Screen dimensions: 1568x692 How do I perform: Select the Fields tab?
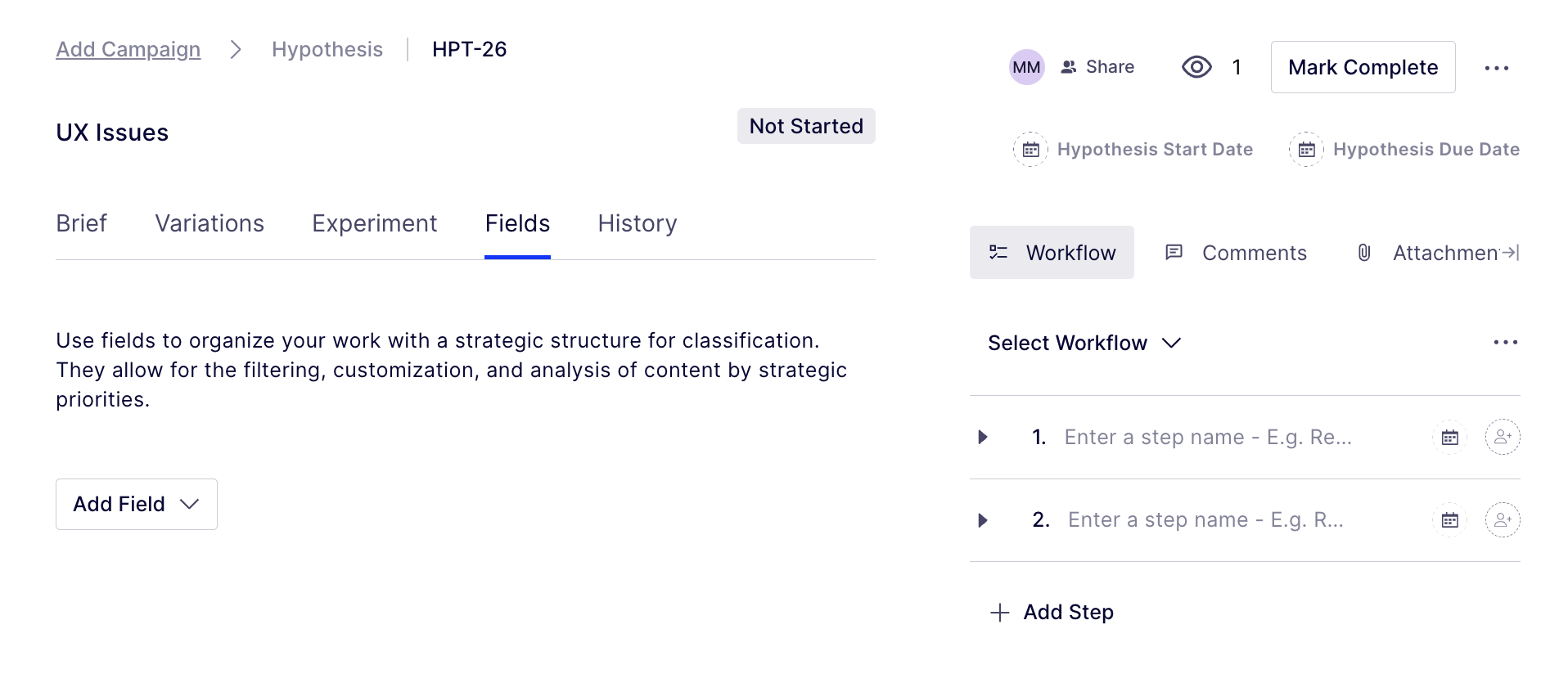click(517, 223)
